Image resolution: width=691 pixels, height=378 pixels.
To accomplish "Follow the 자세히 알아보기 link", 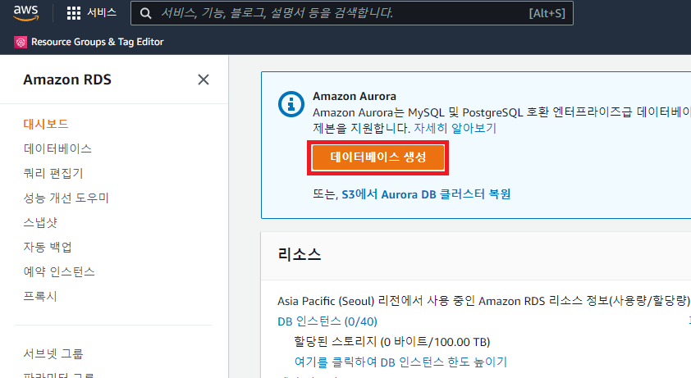I will point(455,128).
